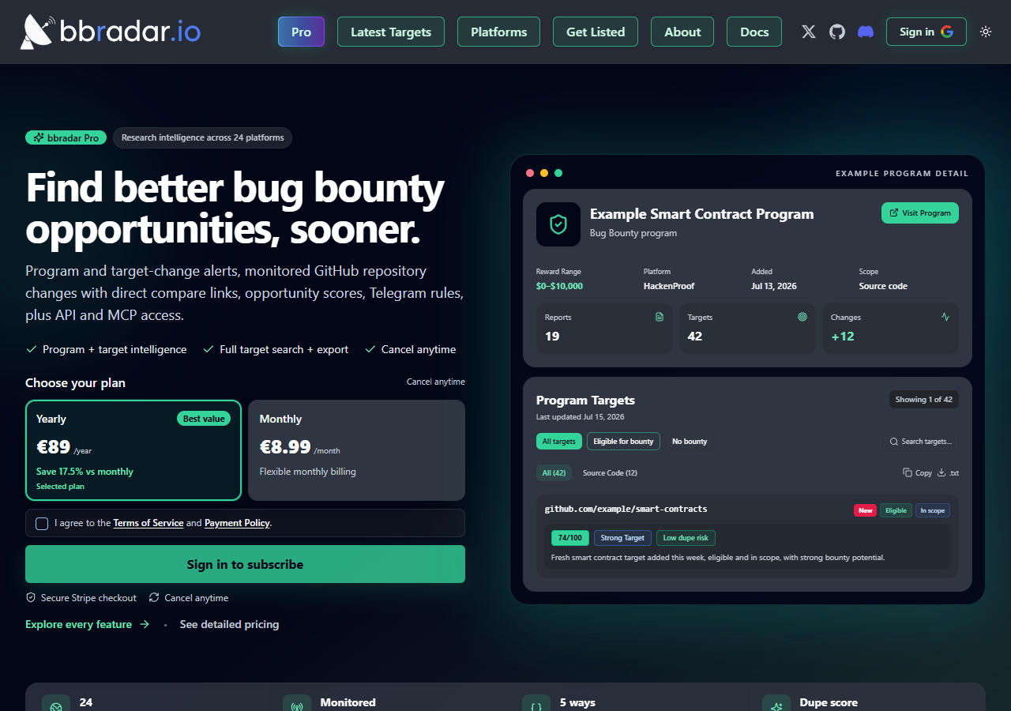Click the 74/100 score badge
This screenshot has height=711, width=1011.
pyautogui.click(x=570, y=538)
